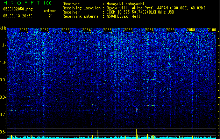The height and width of the screenshot is (139, 220).
Task: Click the 1.1 frequency axis label
Action: 3,45
